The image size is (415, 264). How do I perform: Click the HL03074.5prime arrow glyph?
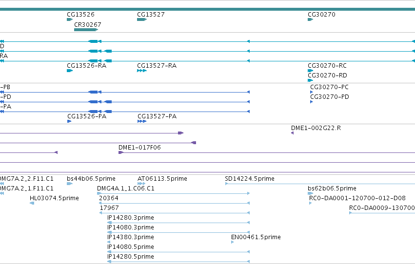click(32, 203)
